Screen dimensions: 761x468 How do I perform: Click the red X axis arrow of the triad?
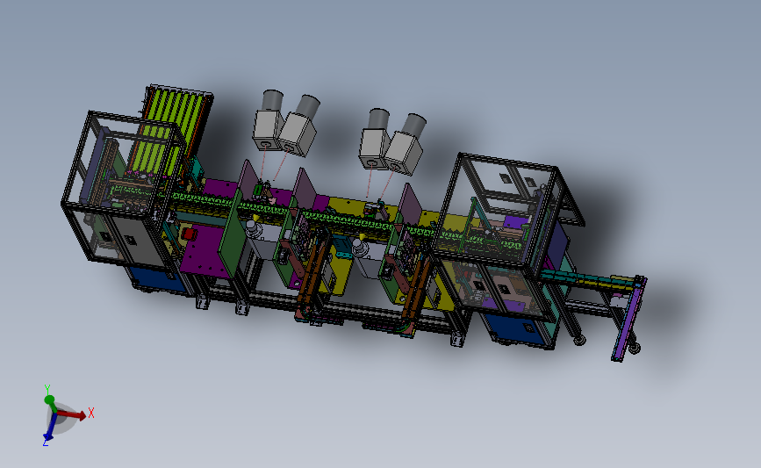click(x=73, y=414)
